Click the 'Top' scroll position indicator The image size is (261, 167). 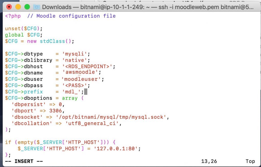[250, 161]
